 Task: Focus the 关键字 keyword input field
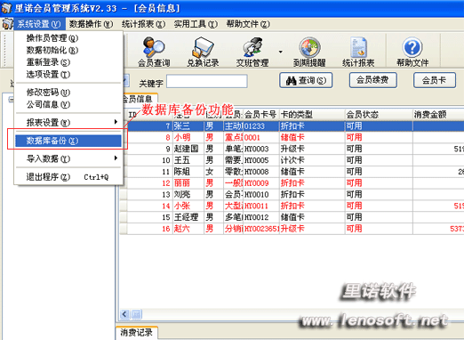(207, 81)
